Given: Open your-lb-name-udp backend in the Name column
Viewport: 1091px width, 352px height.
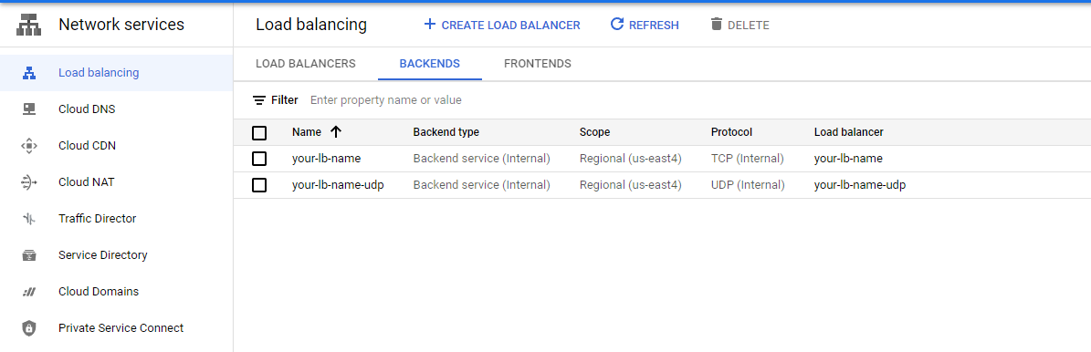Looking at the screenshot, I should 338,185.
